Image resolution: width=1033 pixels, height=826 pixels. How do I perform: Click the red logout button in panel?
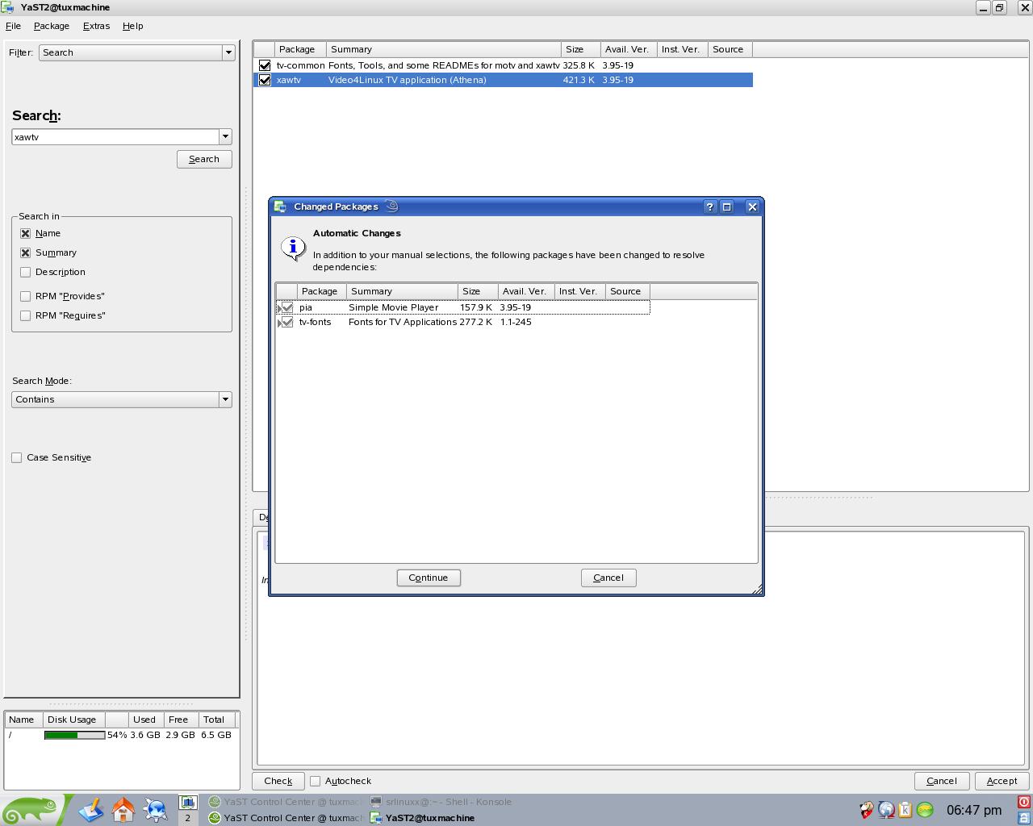1024,802
